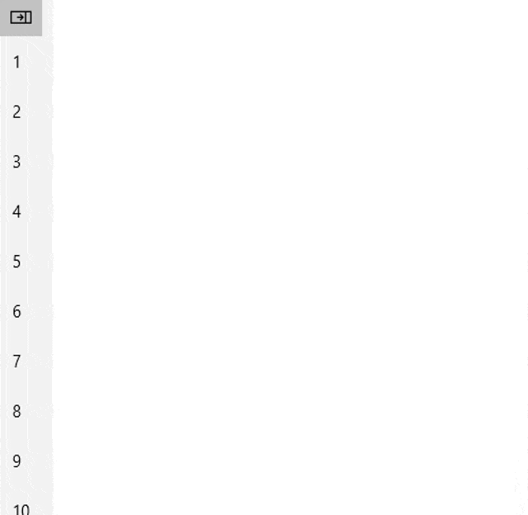Select row 10 header

(26, 500)
